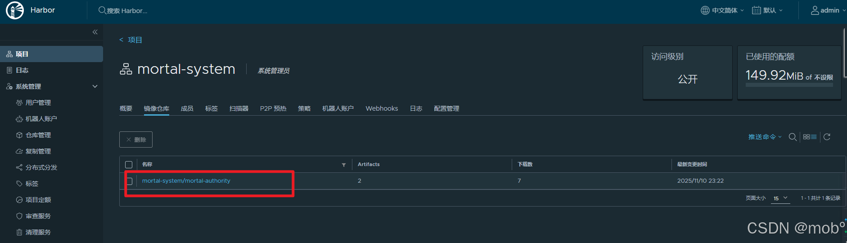The width and height of the screenshot is (847, 243).
Task: Click the 项目定额 icon
Action: [19, 200]
